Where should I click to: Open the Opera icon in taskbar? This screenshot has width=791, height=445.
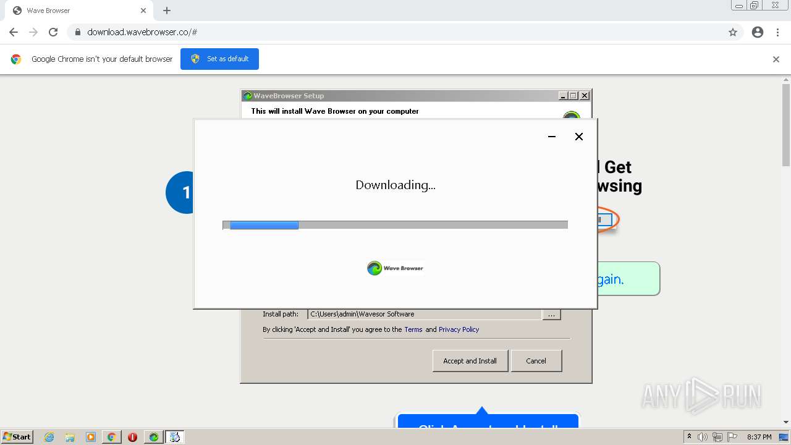tap(132, 437)
